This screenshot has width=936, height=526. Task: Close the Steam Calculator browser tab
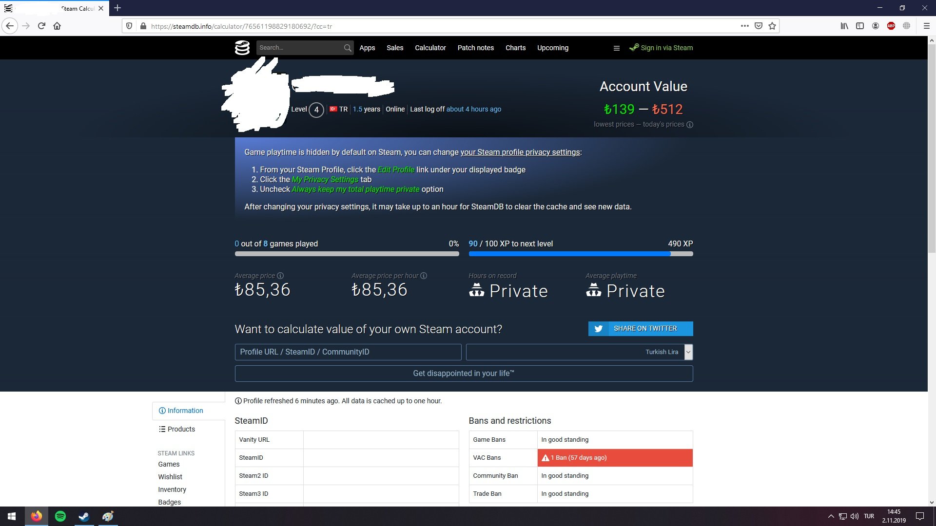coord(101,8)
